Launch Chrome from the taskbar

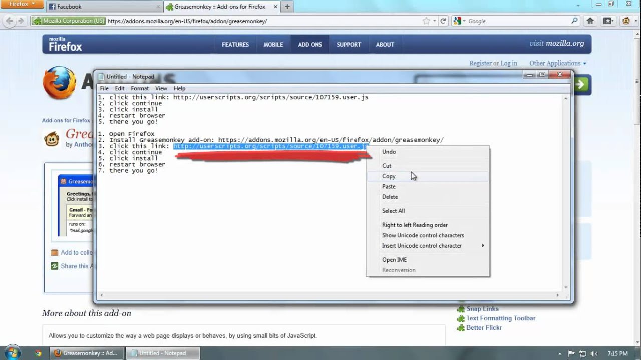pyautogui.click(x=38, y=353)
